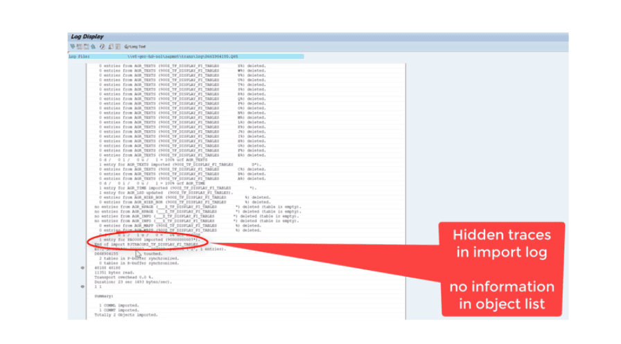Screen dimensions: 621x344
Task: Click the 'Summary:' heading line
Action: (104, 296)
